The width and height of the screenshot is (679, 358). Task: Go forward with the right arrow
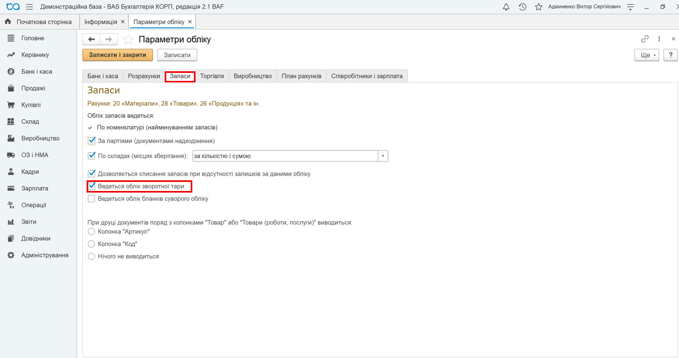[109, 39]
